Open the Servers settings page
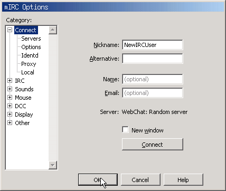 tap(31, 39)
